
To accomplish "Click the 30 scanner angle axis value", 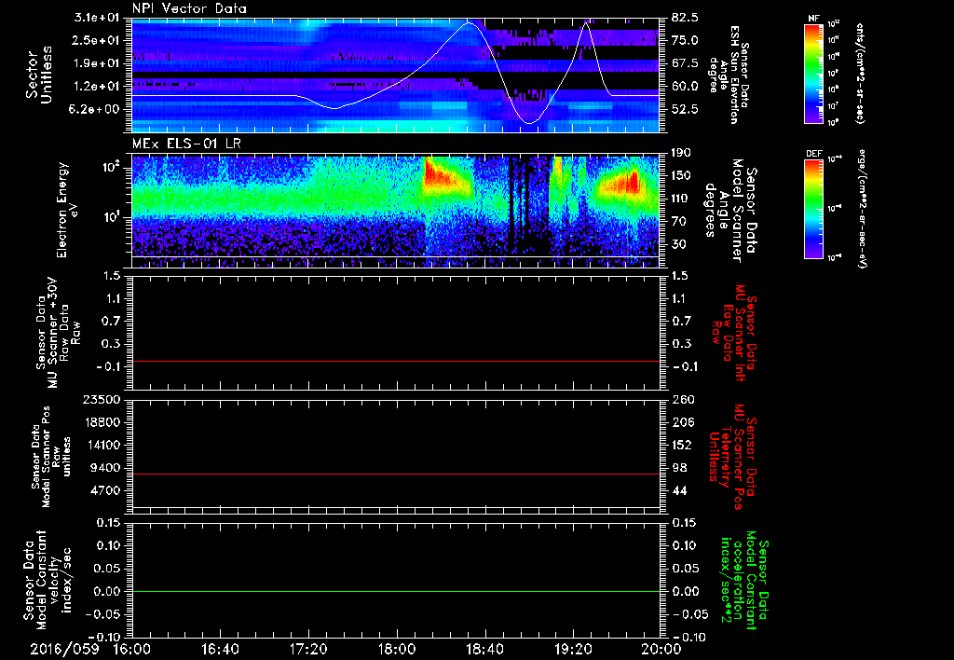I will point(678,245).
